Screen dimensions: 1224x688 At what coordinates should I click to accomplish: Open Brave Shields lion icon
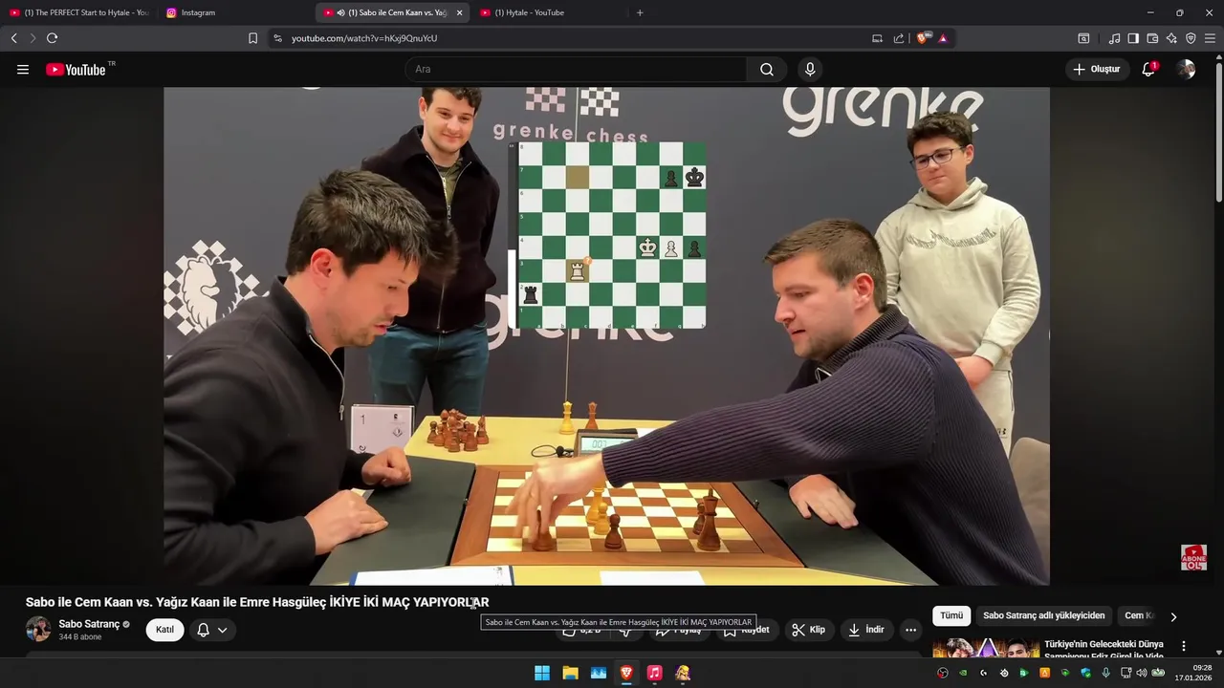pyautogui.click(x=922, y=38)
